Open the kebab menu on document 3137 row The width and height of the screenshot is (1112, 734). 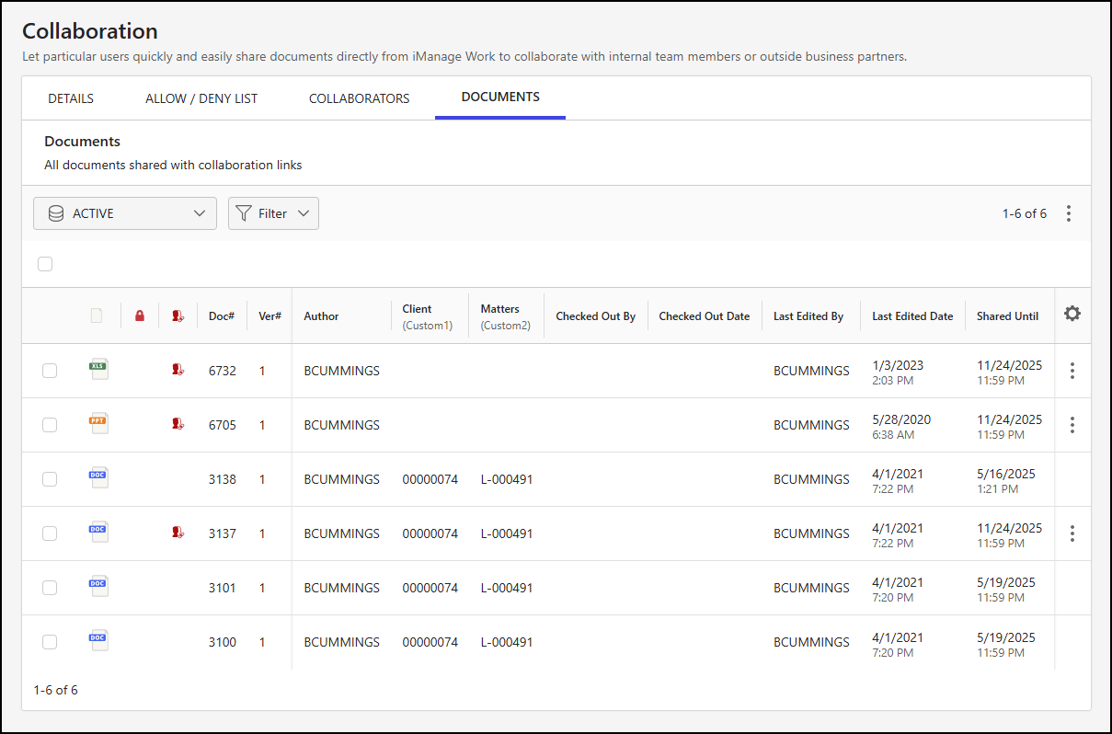[1072, 533]
